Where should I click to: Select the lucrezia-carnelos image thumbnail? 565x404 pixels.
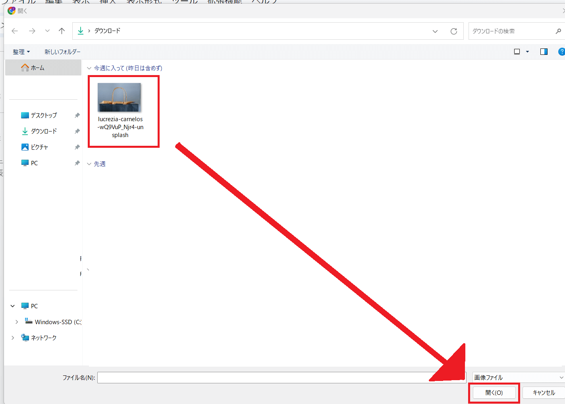click(x=120, y=98)
